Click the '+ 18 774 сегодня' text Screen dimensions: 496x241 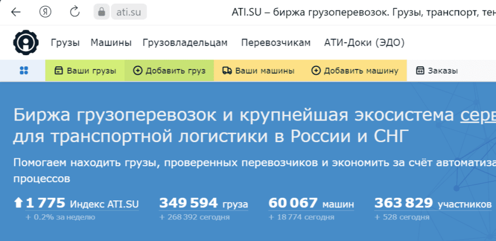pyautogui.click(x=301, y=217)
